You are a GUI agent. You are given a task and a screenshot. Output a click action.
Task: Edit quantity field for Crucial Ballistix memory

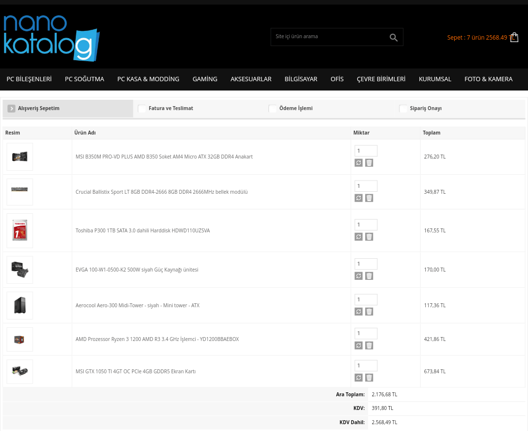(366, 186)
